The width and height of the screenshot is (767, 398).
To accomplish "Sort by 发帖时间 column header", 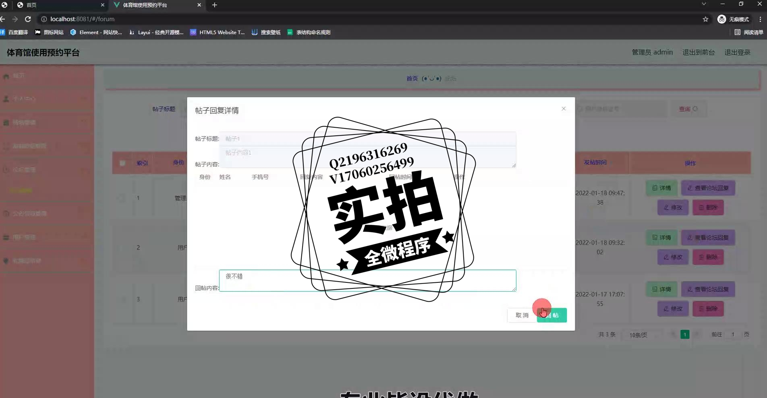I will [x=595, y=162].
